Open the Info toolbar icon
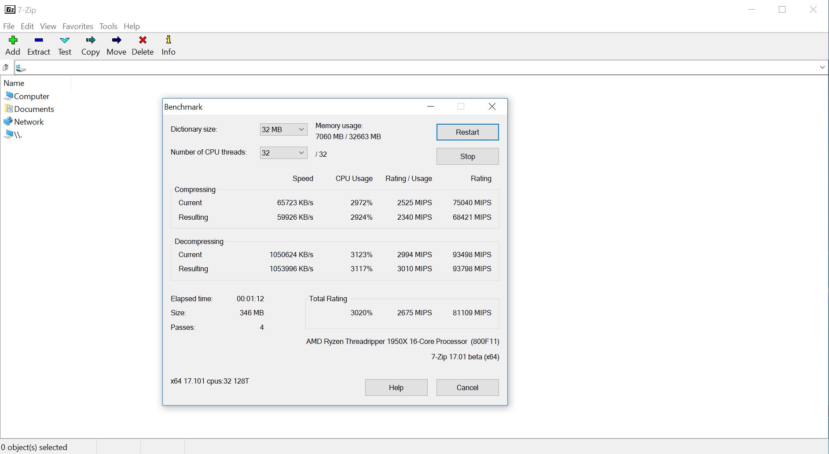 point(168,41)
